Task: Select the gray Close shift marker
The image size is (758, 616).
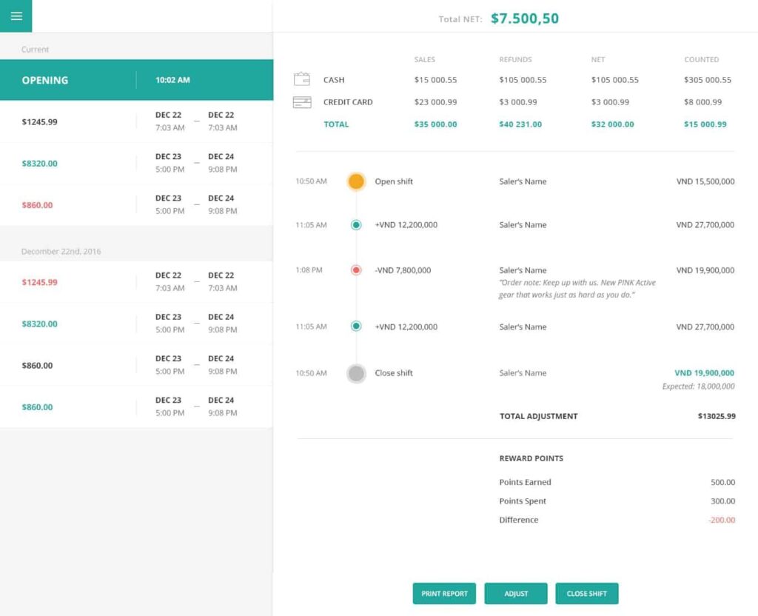Action: tap(356, 373)
